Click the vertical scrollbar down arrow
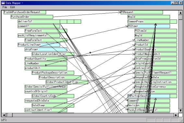Image resolution: width=184 pixels, height=123 pixels. point(180,110)
